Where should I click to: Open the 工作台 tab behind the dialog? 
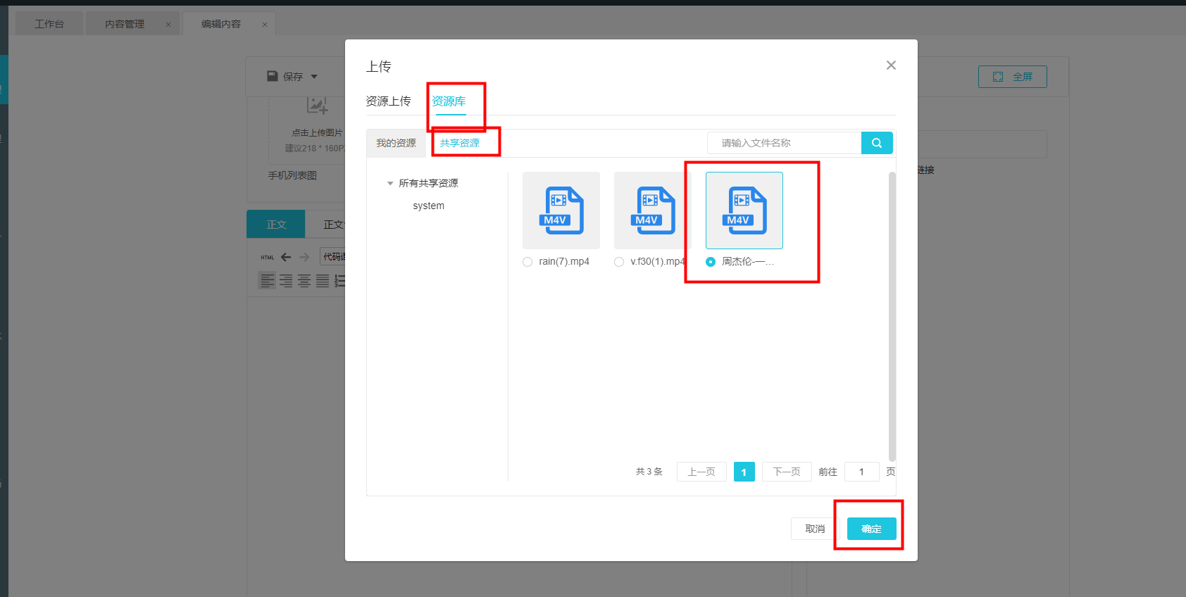click(x=49, y=24)
